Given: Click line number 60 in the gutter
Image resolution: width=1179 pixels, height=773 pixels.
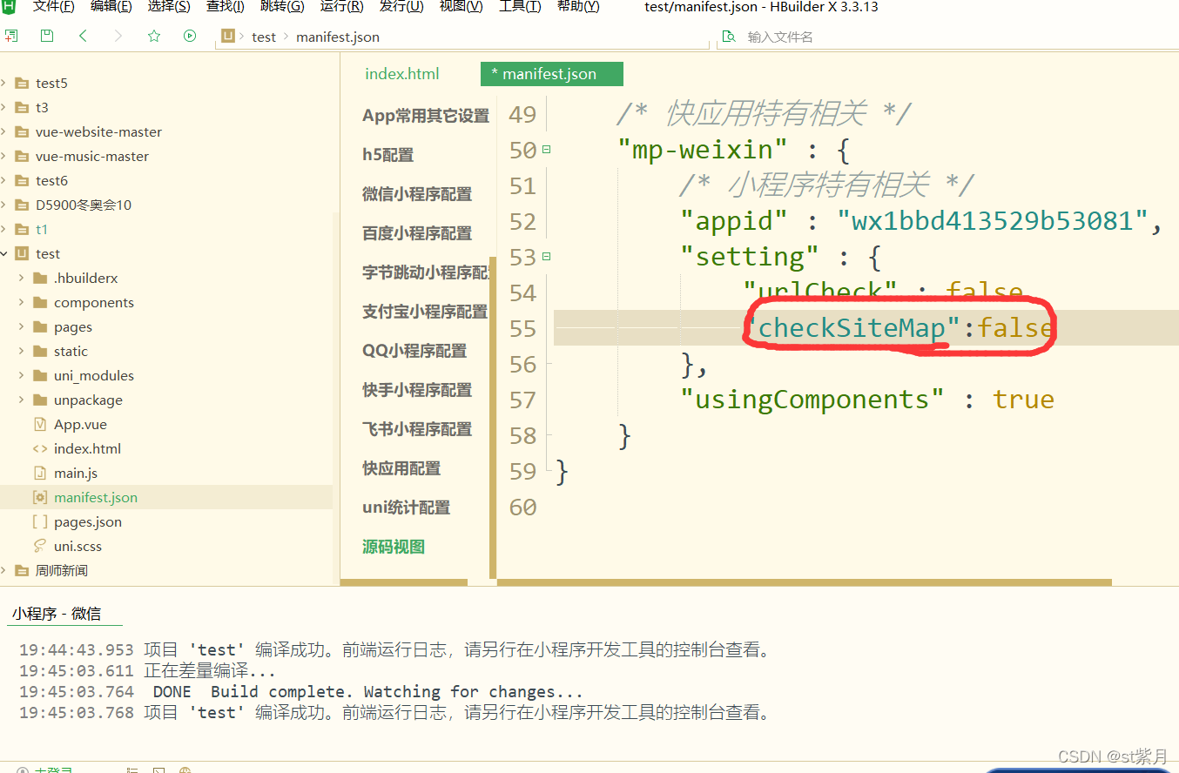Looking at the screenshot, I should pyautogui.click(x=522, y=507).
